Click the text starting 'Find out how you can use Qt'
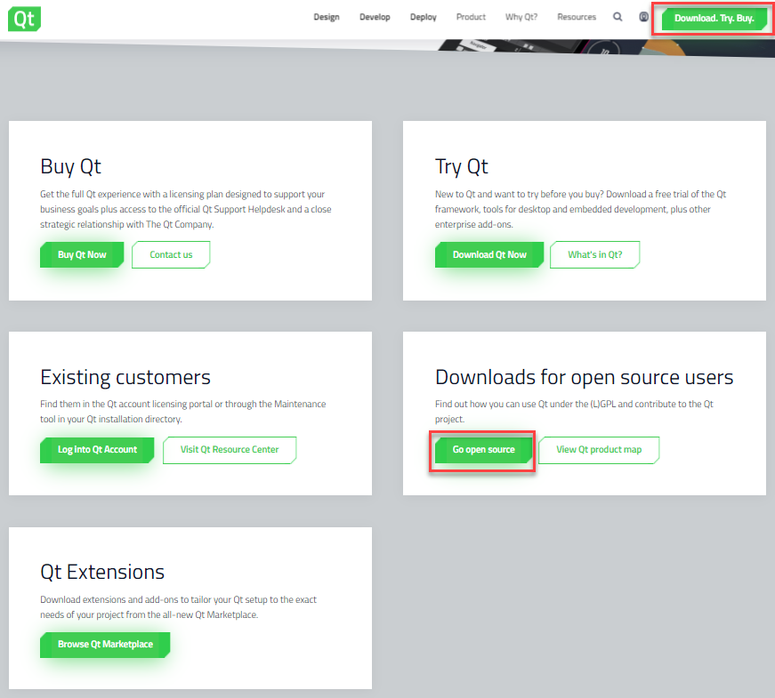This screenshot has width=775, height=698. (574, 411)
